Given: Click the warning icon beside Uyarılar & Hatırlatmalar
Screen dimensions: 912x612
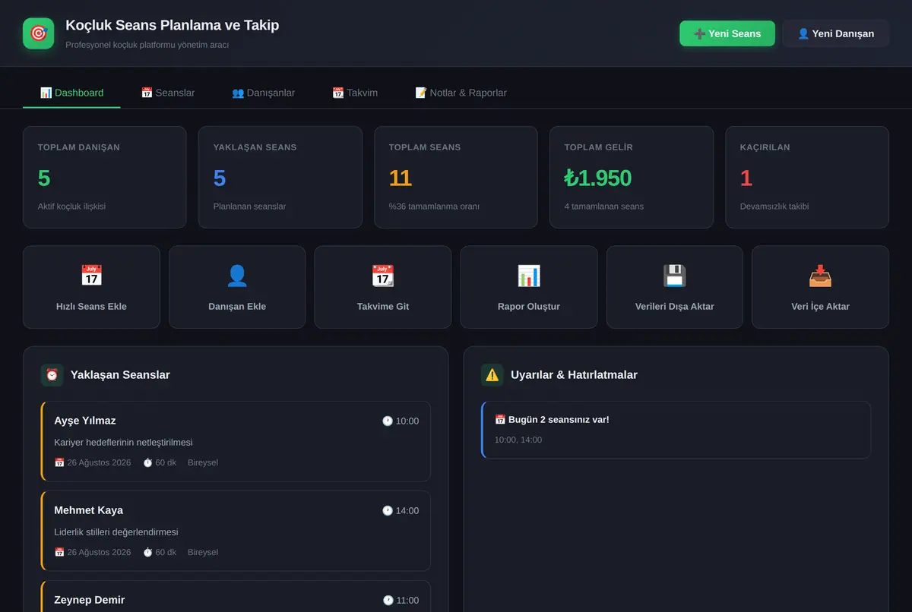Looking at the screenshot, I should pos(492,375).
